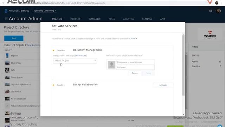Switch to the Companies tab
Image resolution: width=225 pixels, height=127 pixels.
[95, 19]
